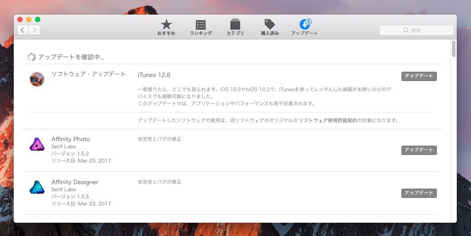This screenshot has height=236, width=471.
Task: Click the spinning update-check indicator
Action: coord(31,57)
